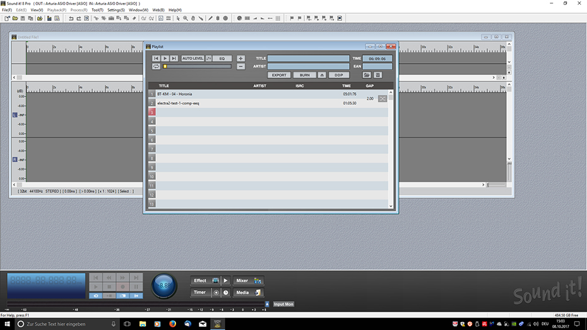This screenshot has height=330, width=587.
Task: Remove a track with the minus button
Action: pyautogui.click(x=240, y=66)
